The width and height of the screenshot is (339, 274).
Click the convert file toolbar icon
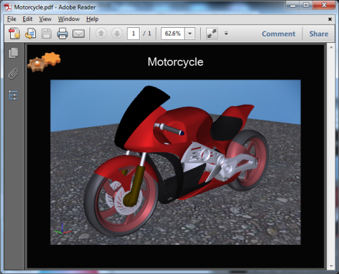tap(31, 33)
